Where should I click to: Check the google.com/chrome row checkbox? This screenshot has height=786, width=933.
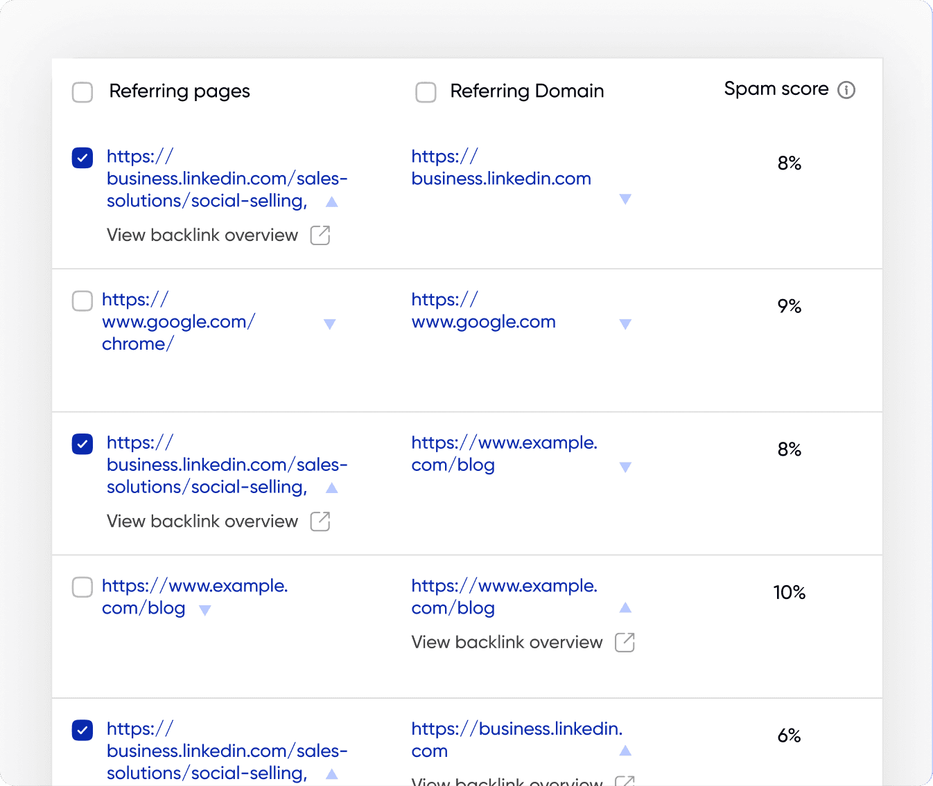pyautogui.click(x=82, y=301)
